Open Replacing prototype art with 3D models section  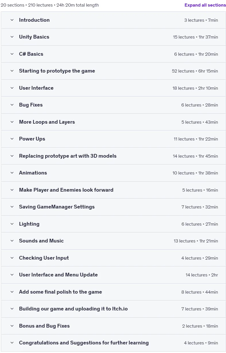coord(113,156)
